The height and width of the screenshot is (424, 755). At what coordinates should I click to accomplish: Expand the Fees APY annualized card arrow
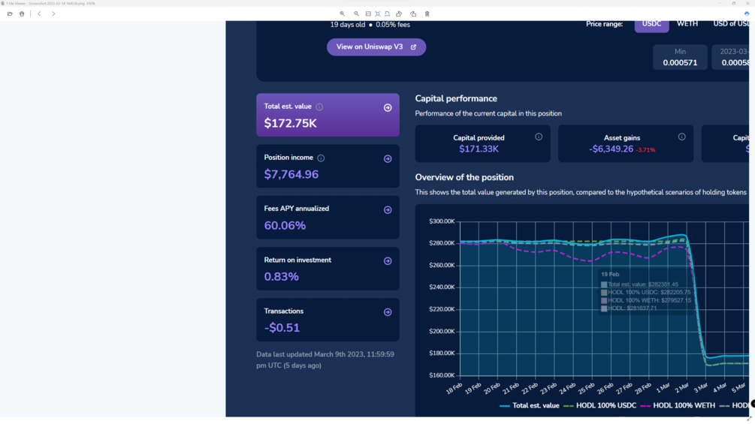pyautogui.click(x=388, y=210)
